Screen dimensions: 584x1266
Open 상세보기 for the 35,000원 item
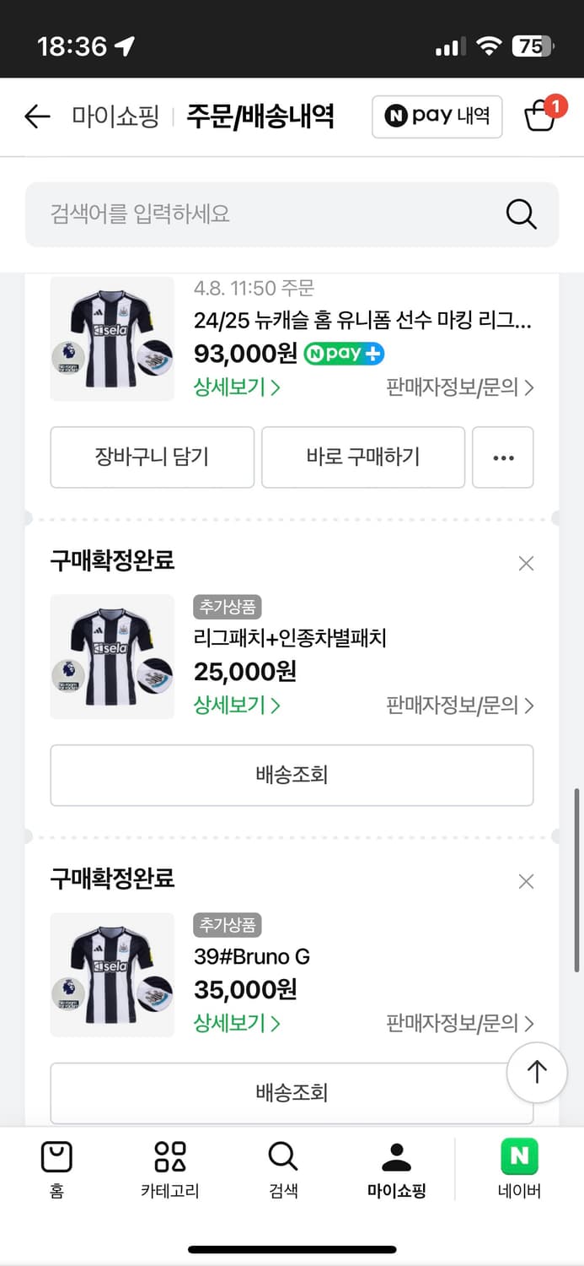pos(231,1023)
